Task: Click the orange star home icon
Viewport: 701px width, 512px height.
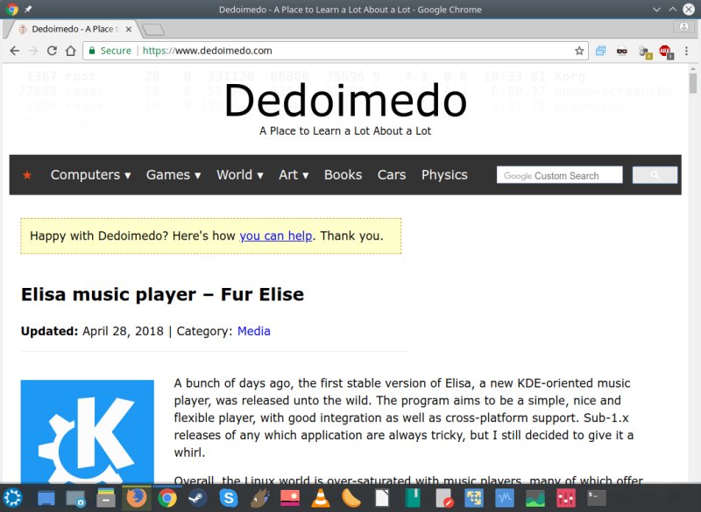Action: tap(27, 175)
